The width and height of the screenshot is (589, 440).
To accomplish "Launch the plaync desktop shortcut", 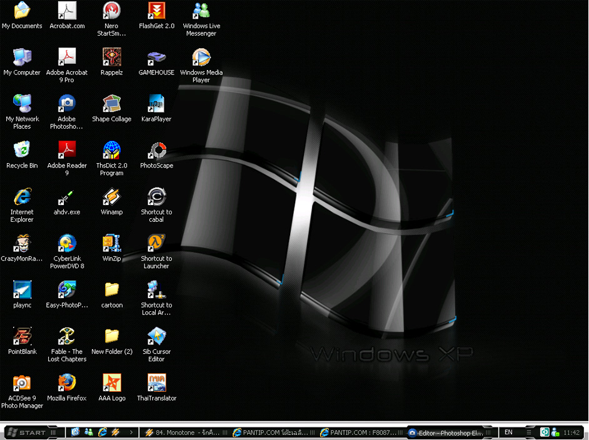I will click(x=22, y=296).
